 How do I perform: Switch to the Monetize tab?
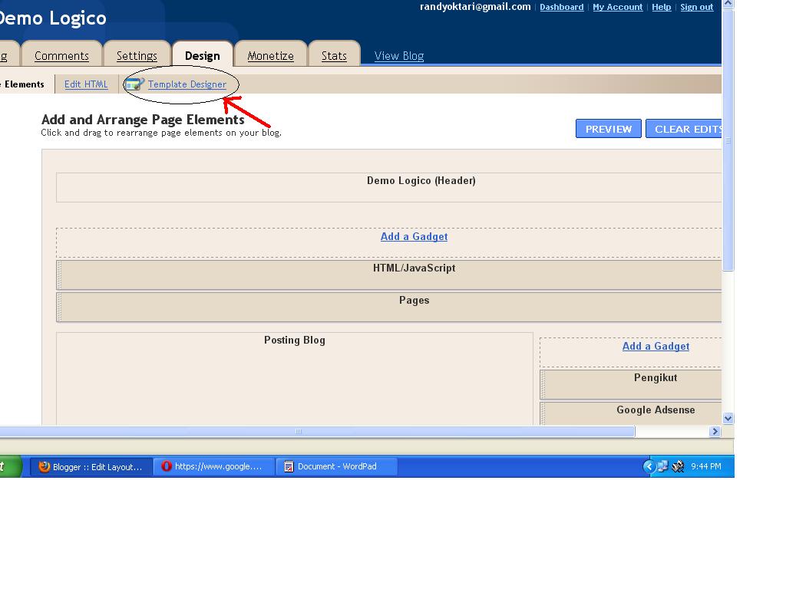tap(271, 55)
